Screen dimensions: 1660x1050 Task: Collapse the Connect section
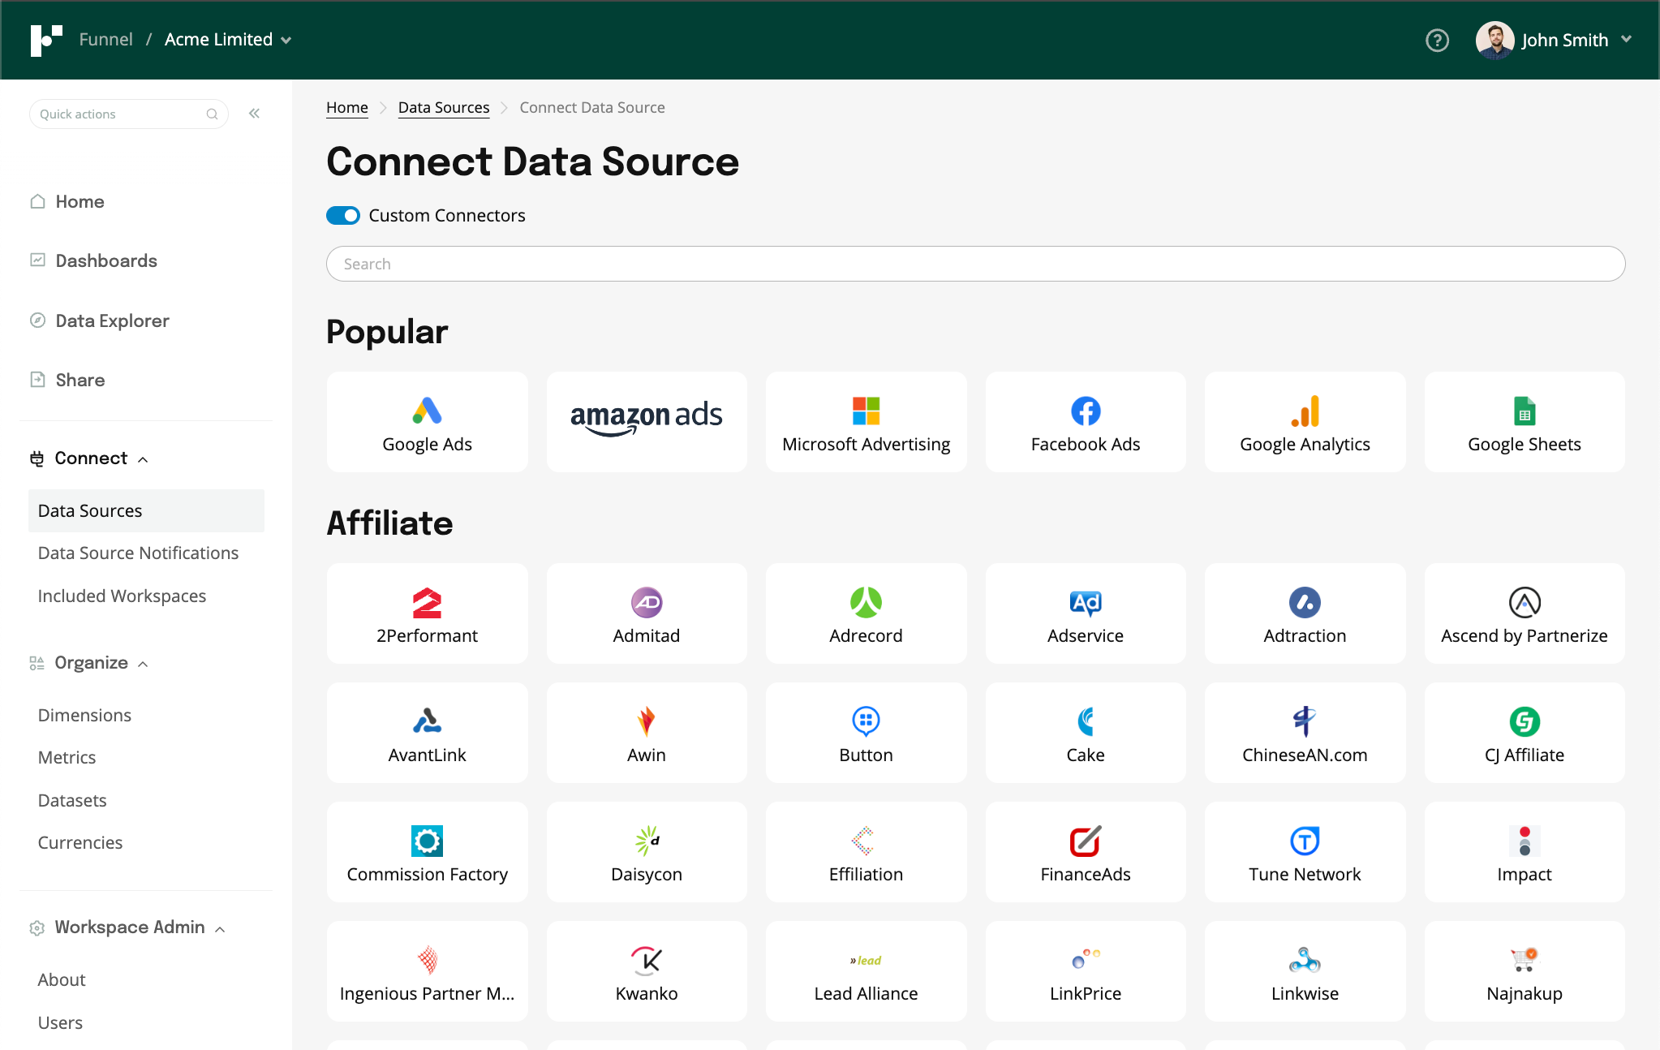(x=144, y=458)
